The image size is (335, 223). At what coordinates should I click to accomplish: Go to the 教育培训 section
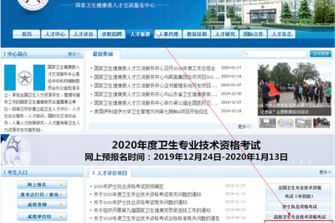[x=197, y=34]
